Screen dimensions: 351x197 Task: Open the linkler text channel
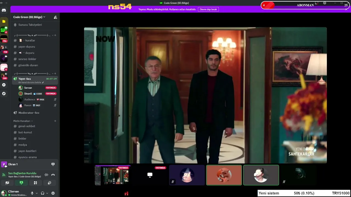pos(35,139)
